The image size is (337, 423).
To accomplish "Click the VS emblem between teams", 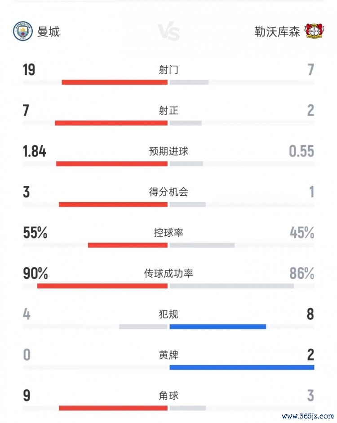I will [x=168, y=32].
